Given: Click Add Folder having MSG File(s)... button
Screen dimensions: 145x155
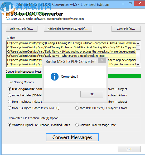Looking at the screenshot, I should (x=68, y=29).
